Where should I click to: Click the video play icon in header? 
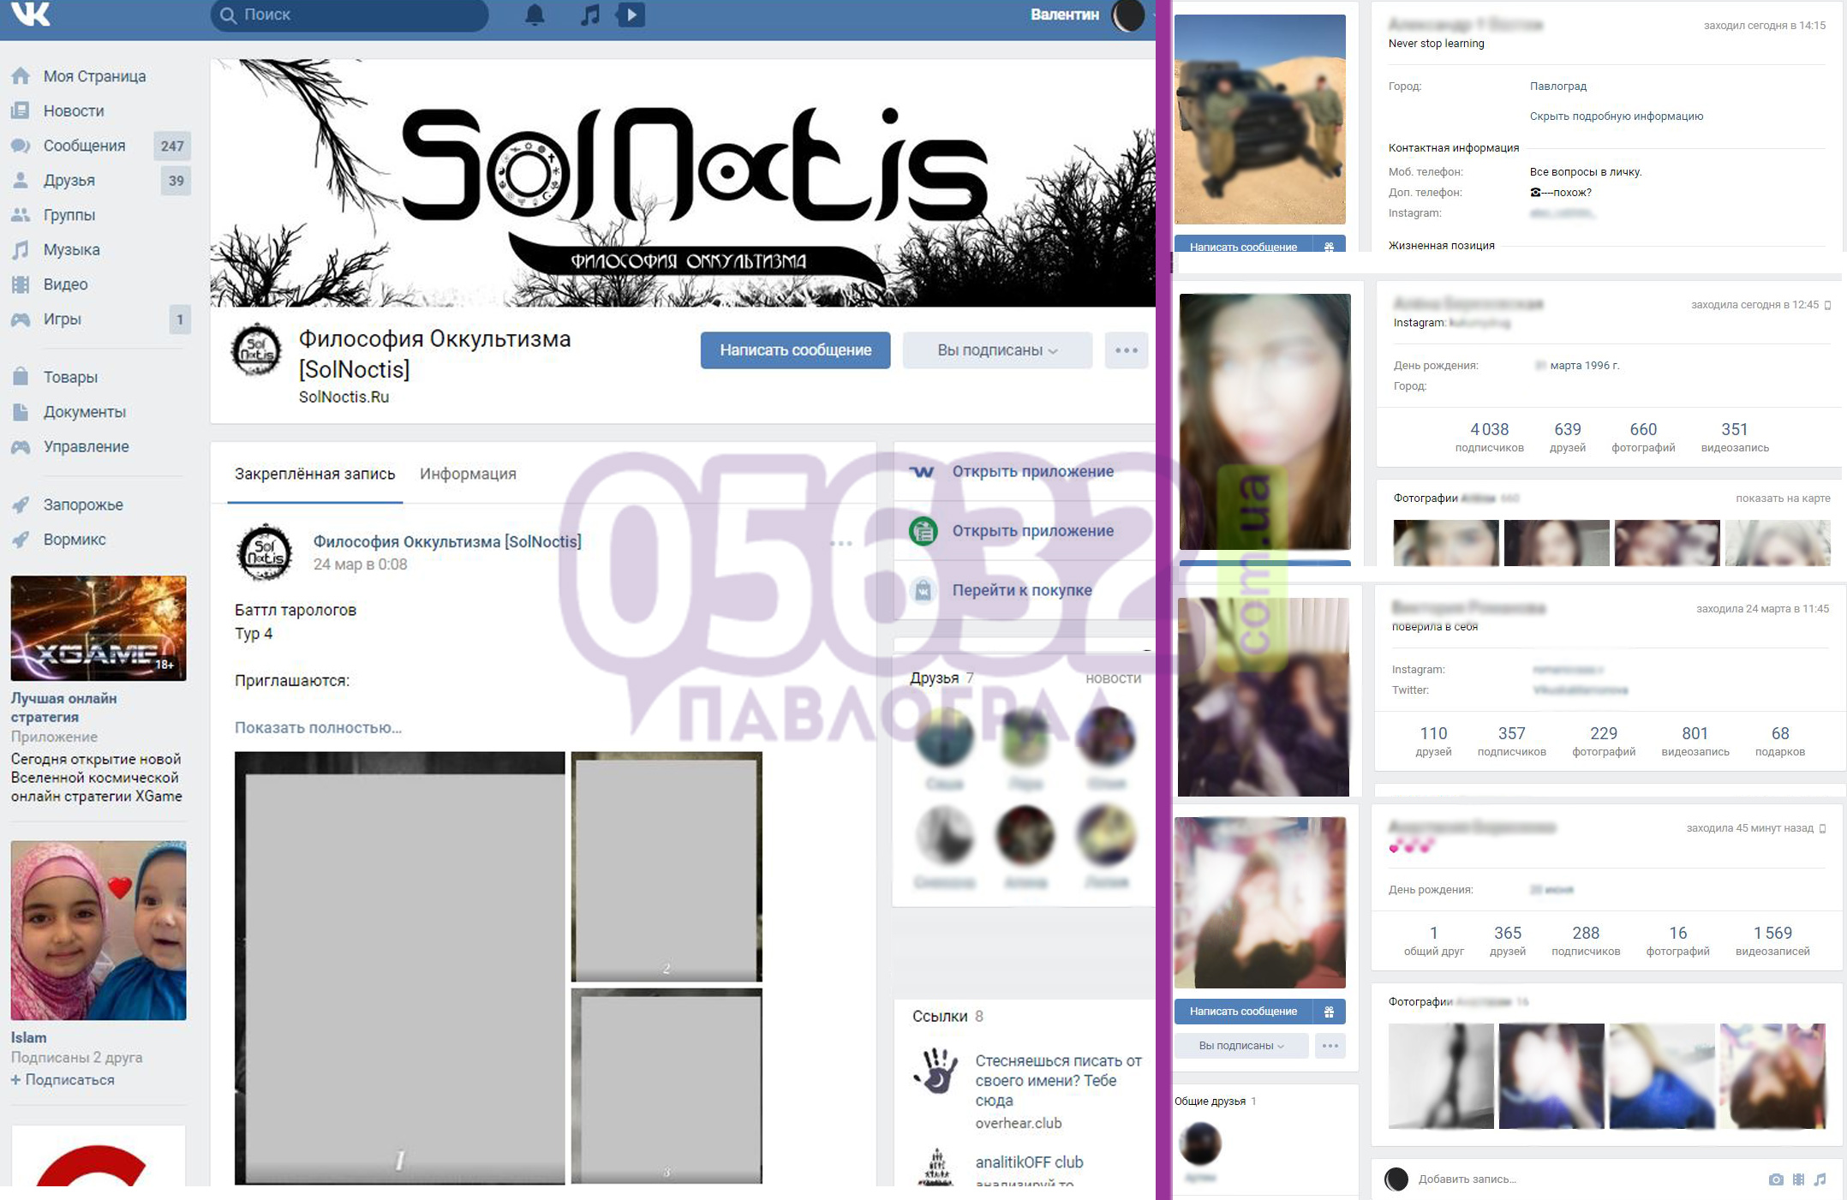coord(631,15)
